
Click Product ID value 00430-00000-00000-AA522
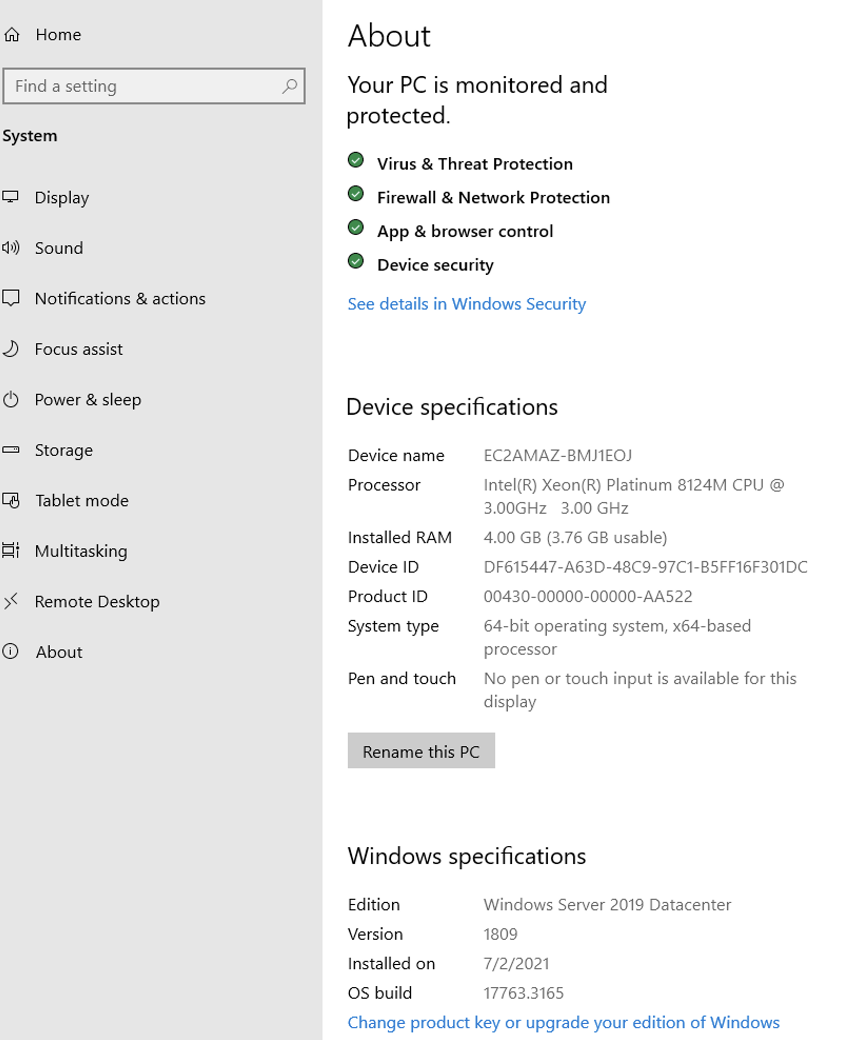click(x=588, y=596)
